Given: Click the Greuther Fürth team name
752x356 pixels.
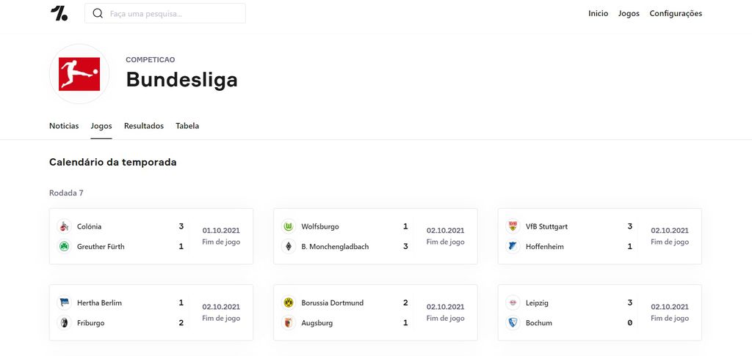Looking at the screenshot, I should 101,246.
